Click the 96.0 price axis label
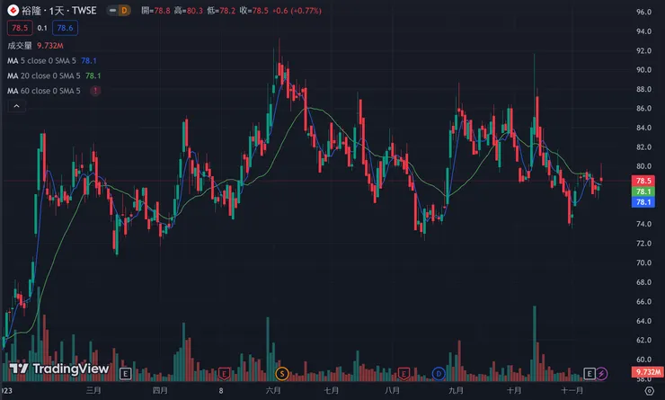 pos(643,12)
